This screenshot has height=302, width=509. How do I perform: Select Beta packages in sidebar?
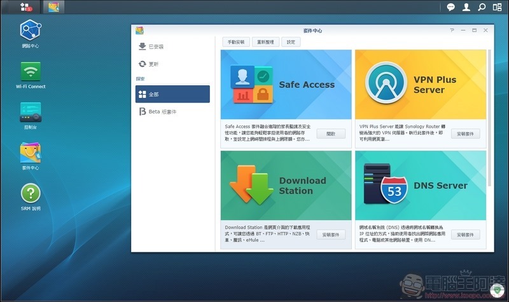(172, 112)
